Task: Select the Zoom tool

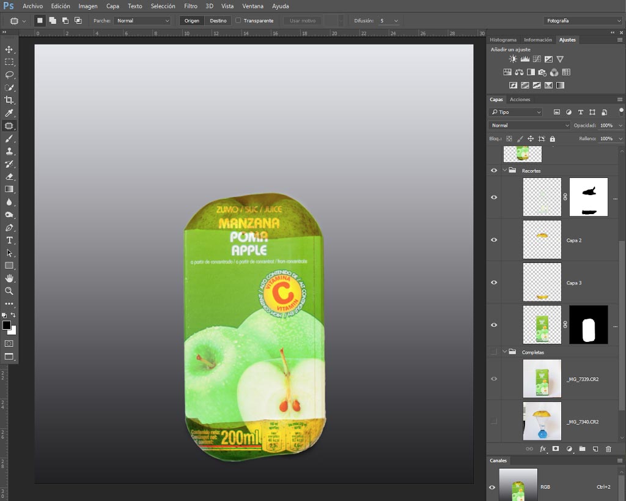Action: [9, 291]
